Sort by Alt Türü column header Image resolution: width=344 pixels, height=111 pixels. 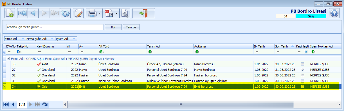(x=122, y=46)
